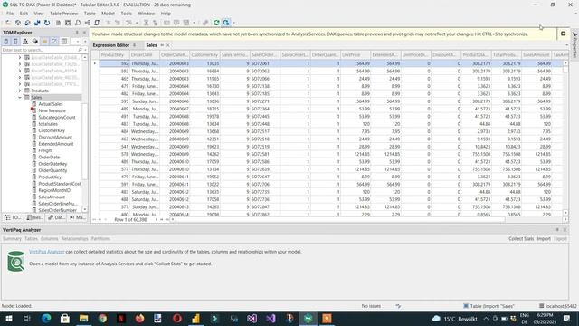Open Windows Start menu
Image resolution: width=579 pixels, height=326 pixels.
pyautogui.click(x=8, y=318)
